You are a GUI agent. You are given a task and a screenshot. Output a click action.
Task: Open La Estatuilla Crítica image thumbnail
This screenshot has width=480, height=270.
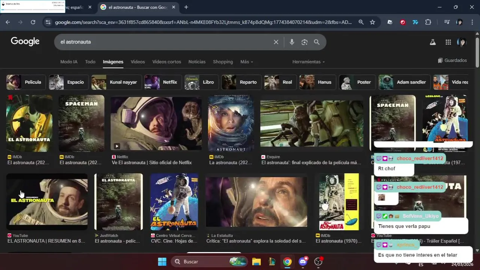tap(256, 202)
